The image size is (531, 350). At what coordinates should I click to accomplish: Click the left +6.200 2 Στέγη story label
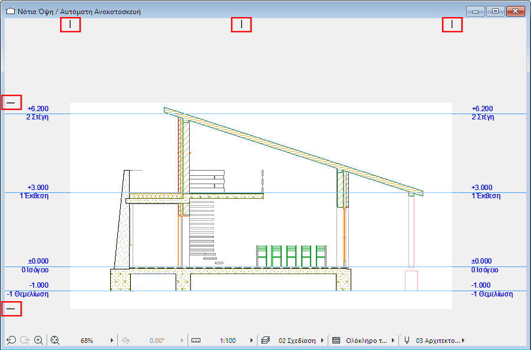click(38, 113)
